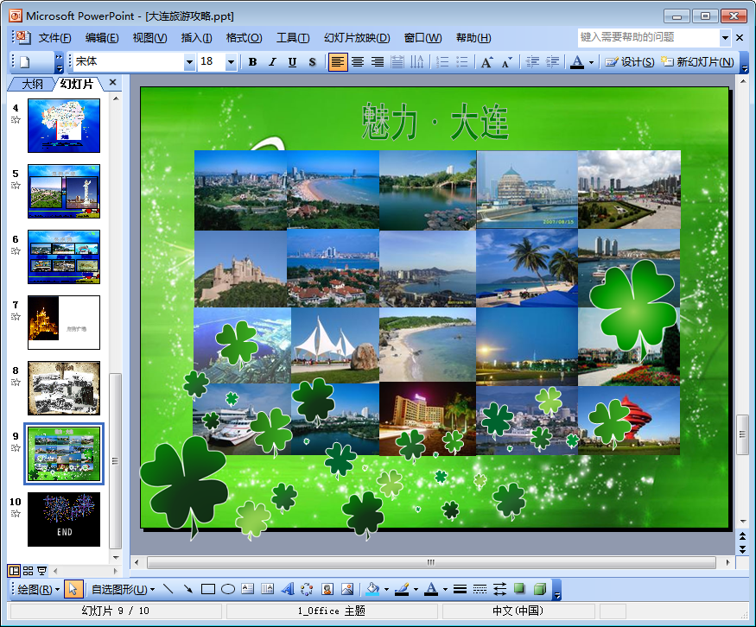Click Decrease Font Size icon
The image size is (756, 627).
coord(506,61)
